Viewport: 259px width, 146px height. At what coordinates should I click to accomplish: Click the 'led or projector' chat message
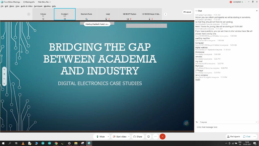[x=202, y=75]
